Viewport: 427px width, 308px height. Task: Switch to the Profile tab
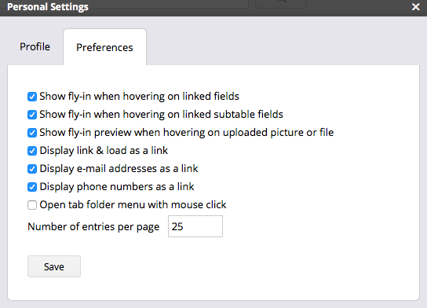(x=35, y=47)
